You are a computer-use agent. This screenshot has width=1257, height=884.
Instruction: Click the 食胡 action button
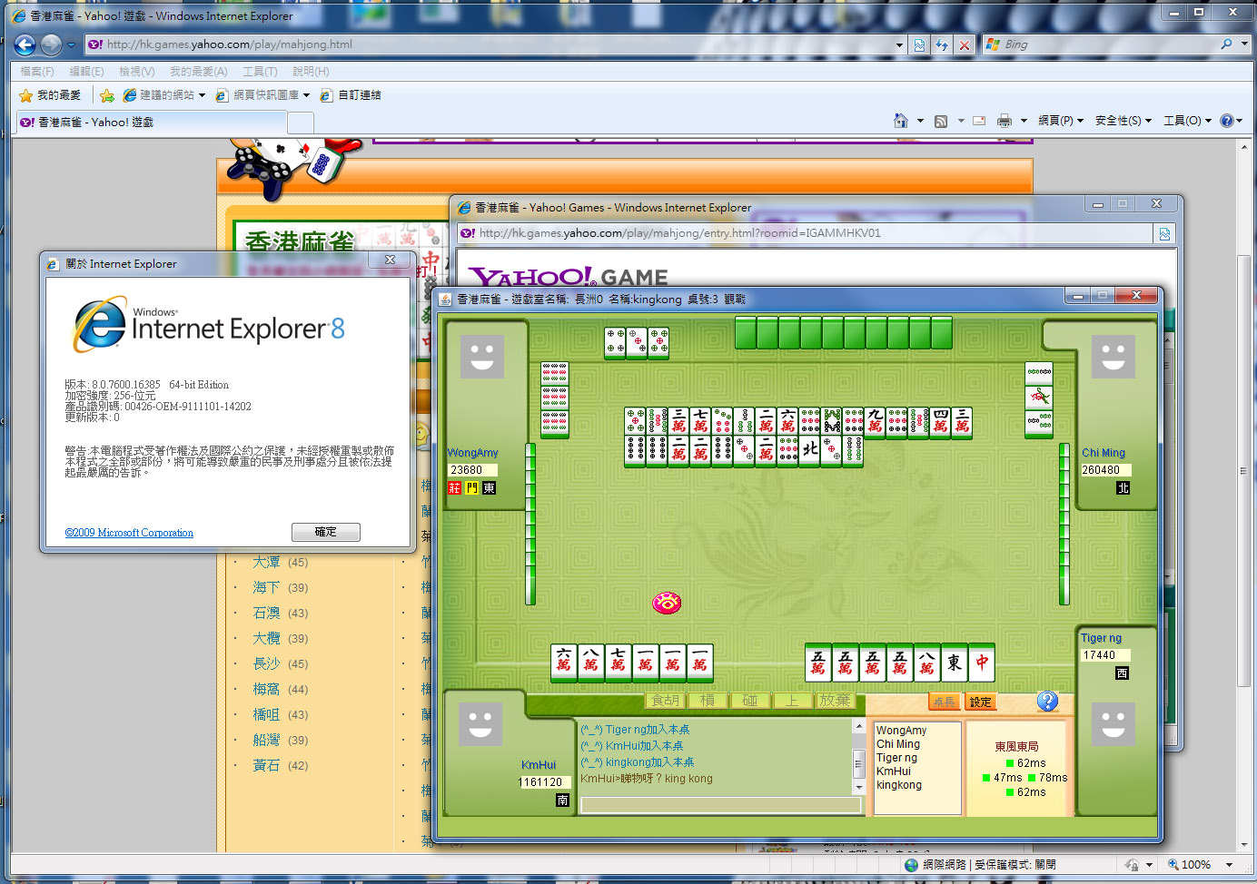pyautogui.click(x=665, y=701)
